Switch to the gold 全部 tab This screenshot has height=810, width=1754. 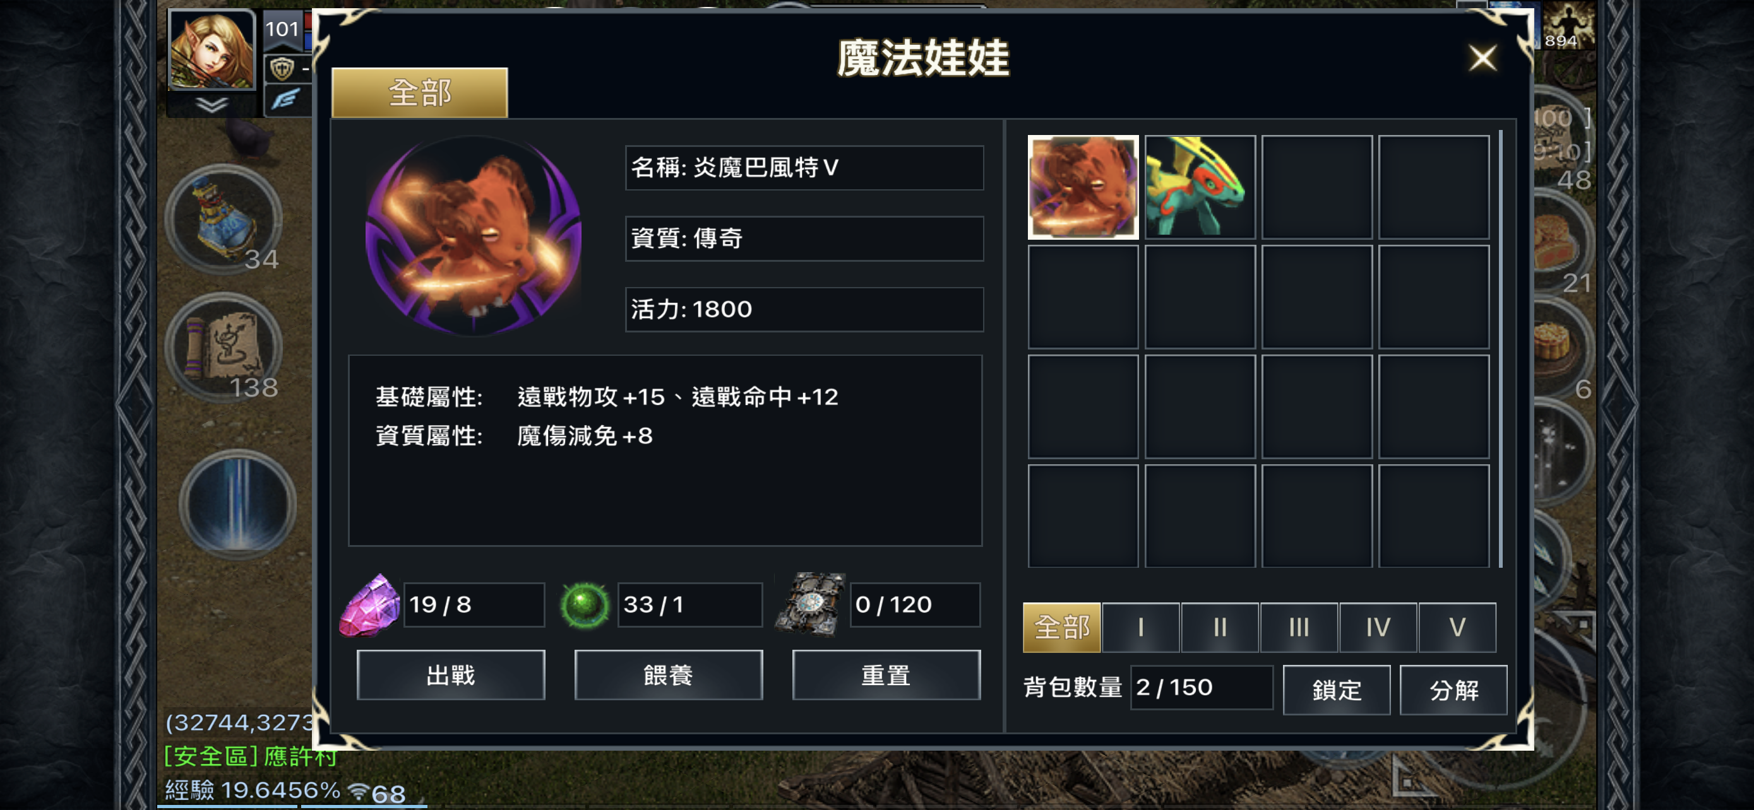(x=419, y=93)
